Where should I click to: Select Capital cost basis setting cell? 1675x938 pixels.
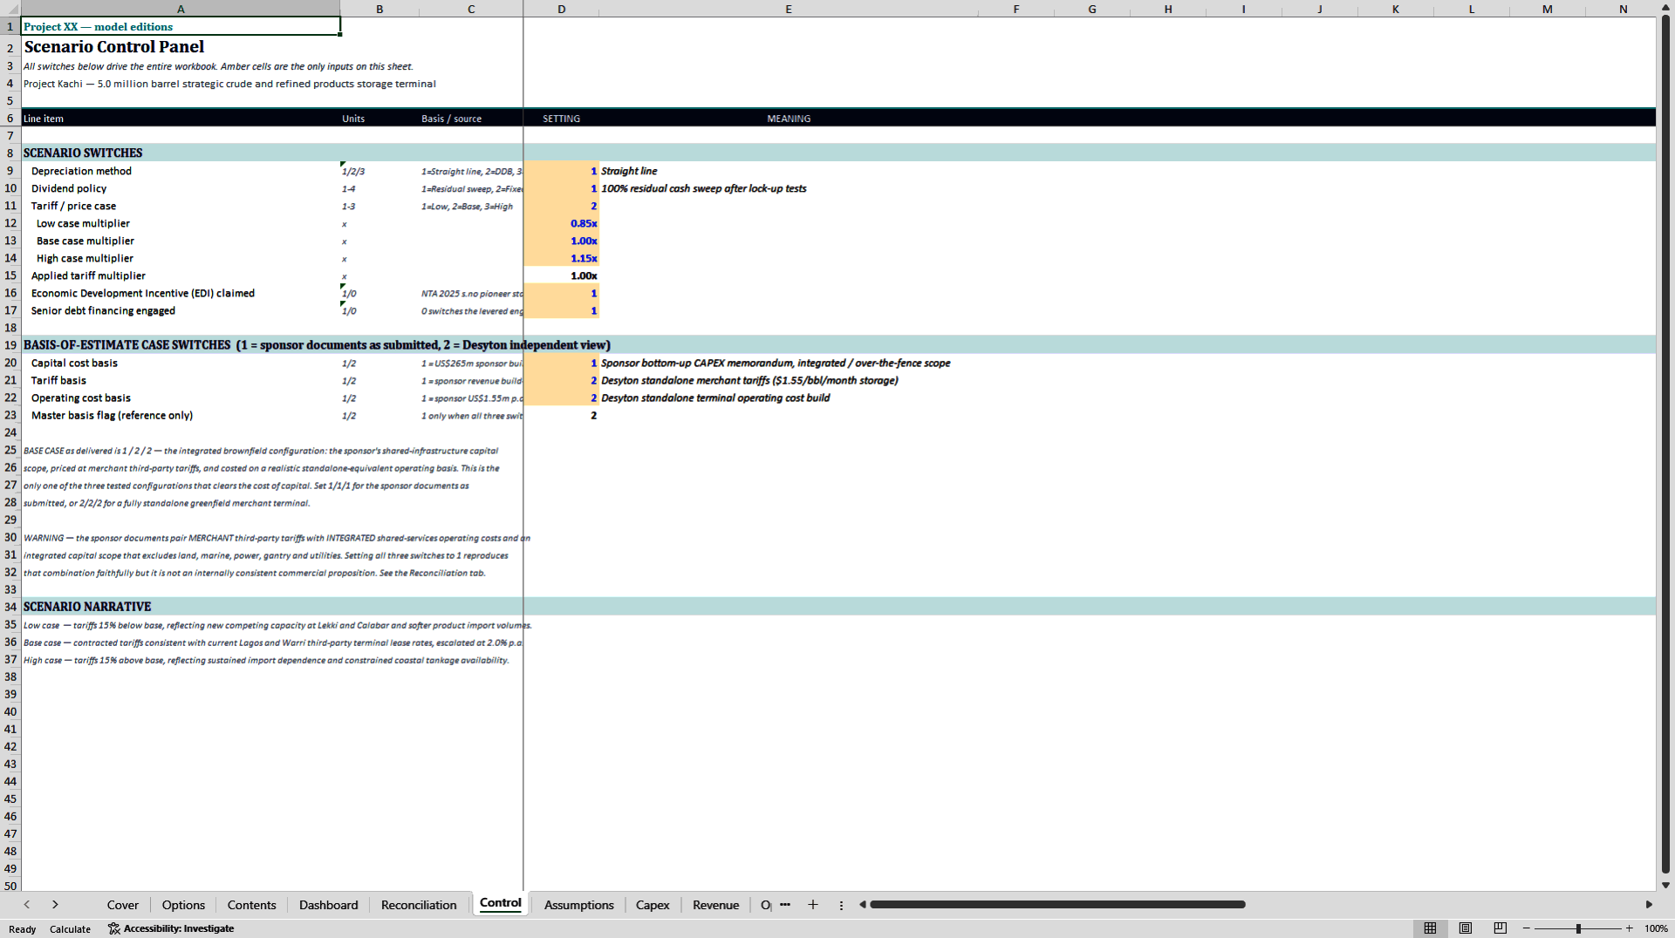561,363
